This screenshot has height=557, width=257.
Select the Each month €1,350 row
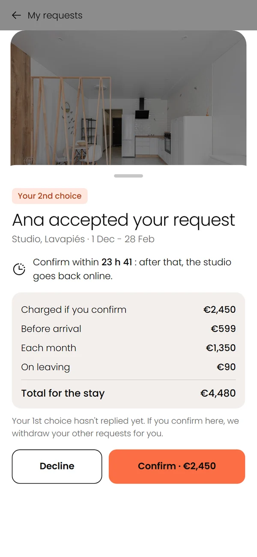pos(128,348)
